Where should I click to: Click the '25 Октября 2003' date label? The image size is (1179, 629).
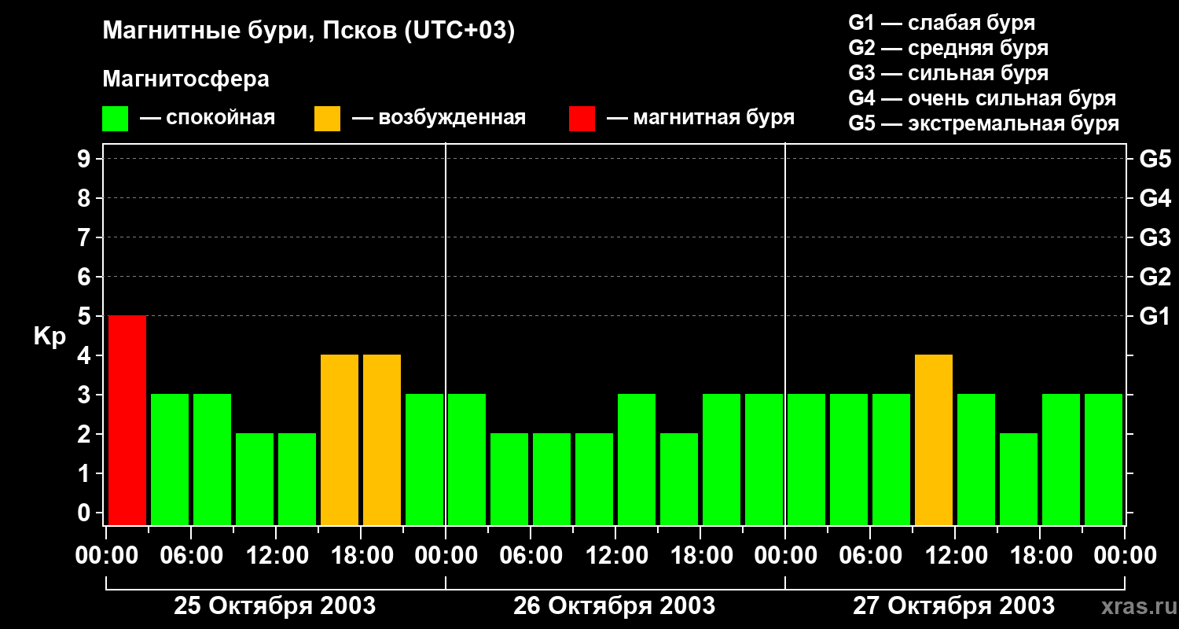click(x=275, y=606)
